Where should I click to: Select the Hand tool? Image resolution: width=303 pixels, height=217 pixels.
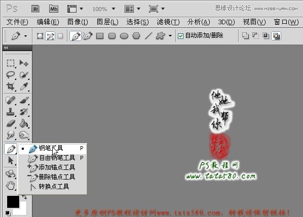pos(11,186)
